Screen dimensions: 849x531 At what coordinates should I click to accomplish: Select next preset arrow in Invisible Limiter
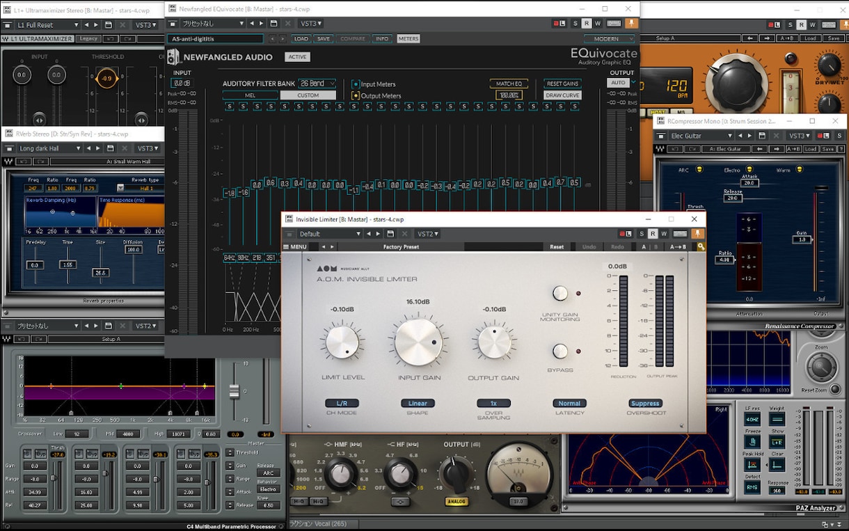click(379, 234)
